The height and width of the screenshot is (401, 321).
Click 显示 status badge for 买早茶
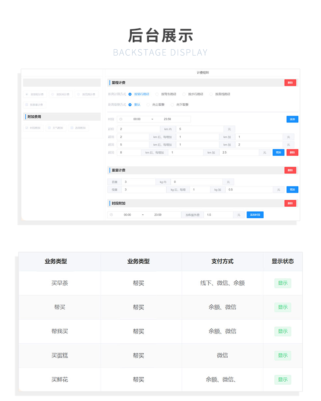tap(282, 283)
